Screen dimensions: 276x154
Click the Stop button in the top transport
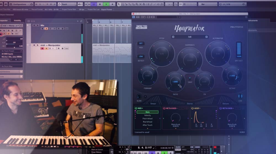(x=100, y=4)
